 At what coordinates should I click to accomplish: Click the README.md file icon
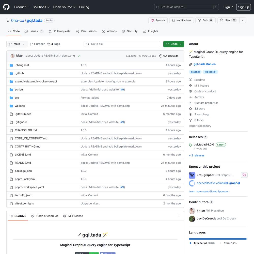point(11,163)
